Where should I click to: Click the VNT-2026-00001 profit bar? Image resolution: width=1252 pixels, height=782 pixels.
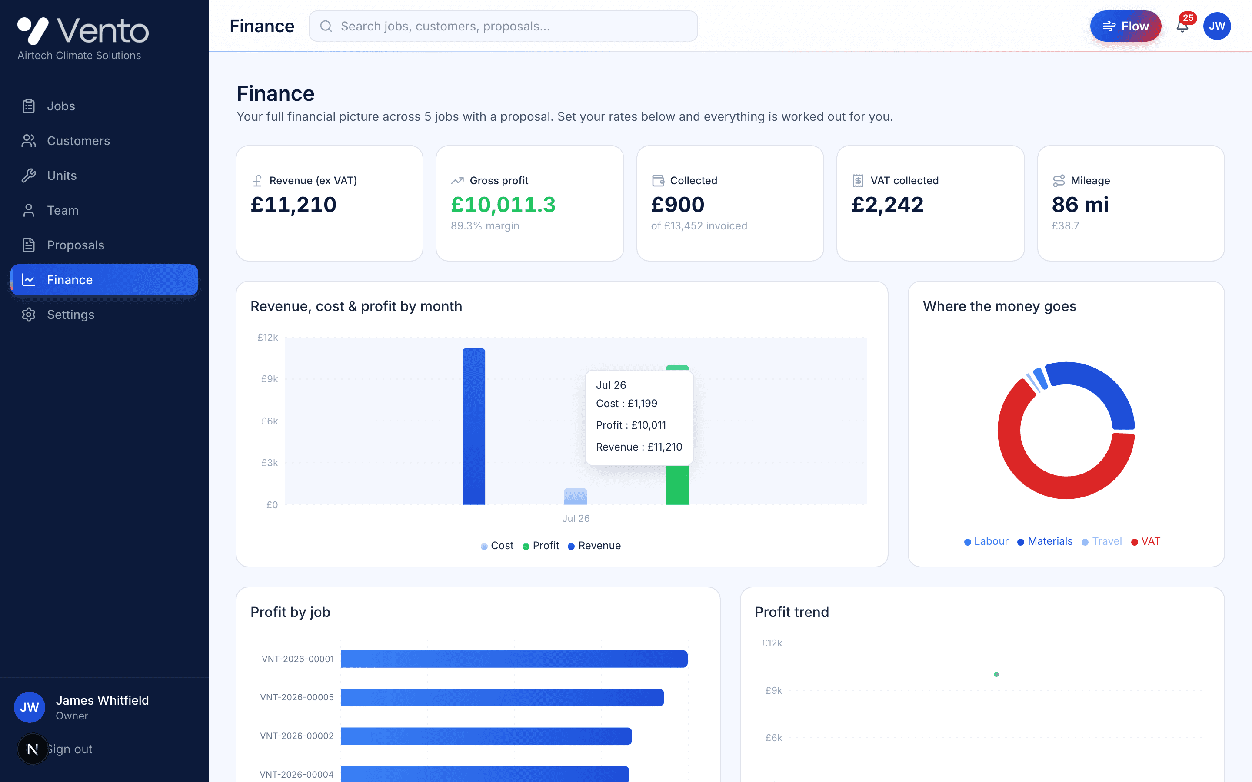point(514,659)
